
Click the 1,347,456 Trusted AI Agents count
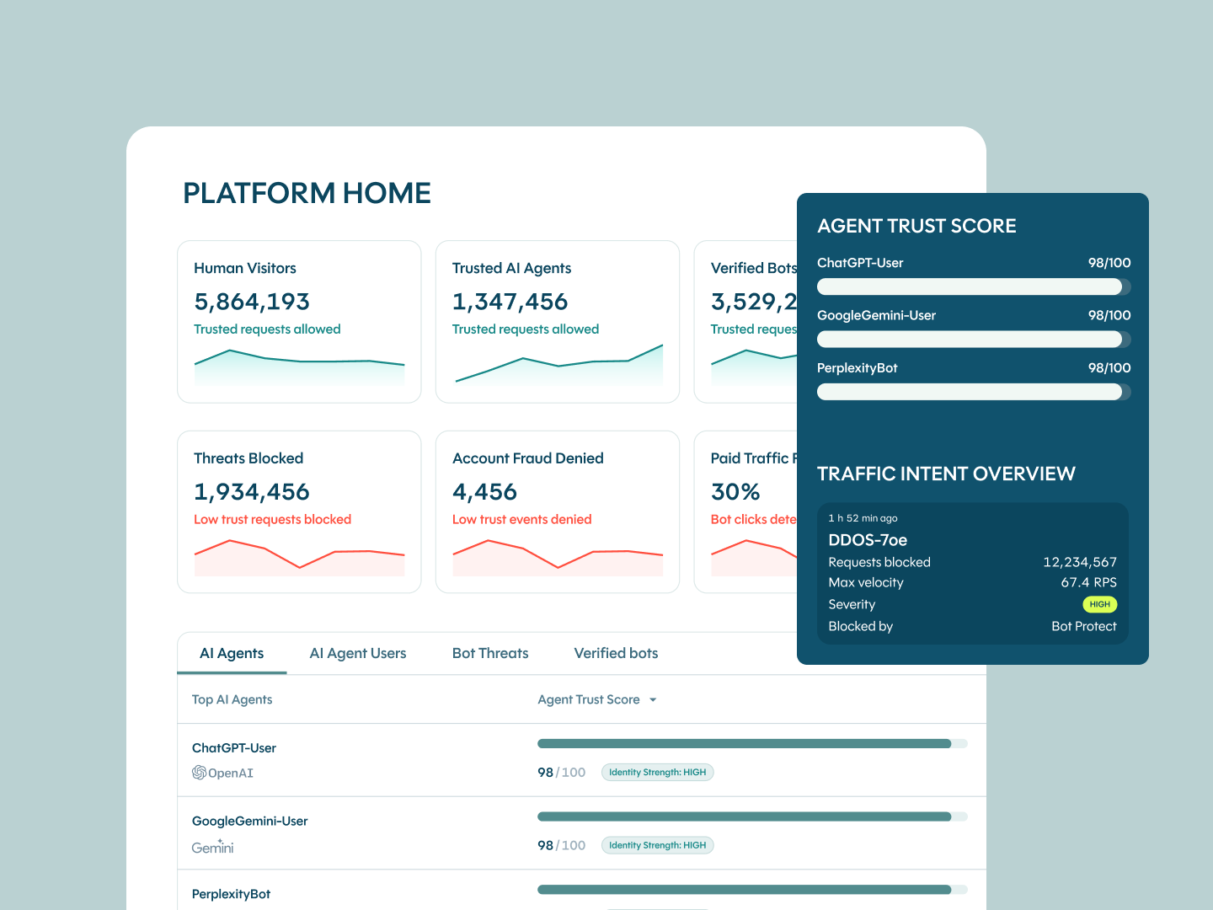pos(510,302)
